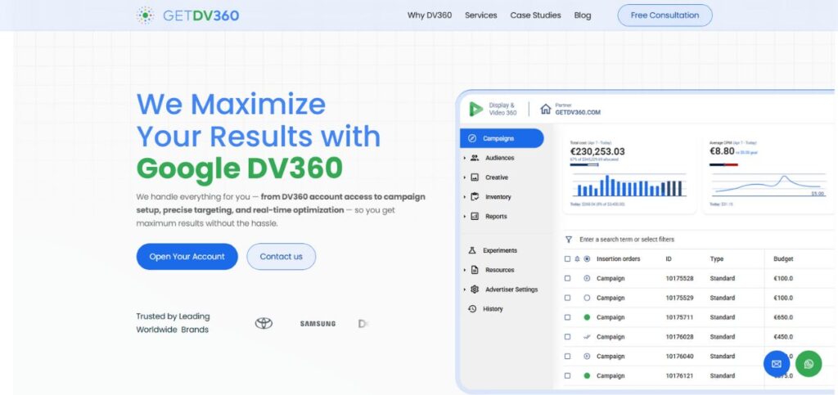The height and width of the screenshot is (395, 838).
Task: Expand the Resources sidebar arrow
Action: point(465,270)
